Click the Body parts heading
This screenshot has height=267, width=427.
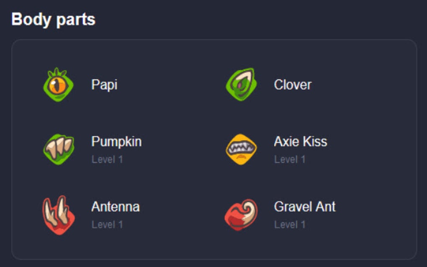pyautogui.click(x=54, y=18)
